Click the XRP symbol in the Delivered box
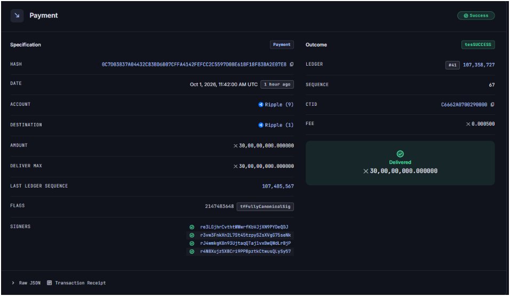 pyautogui.click(x=365, y=172)
